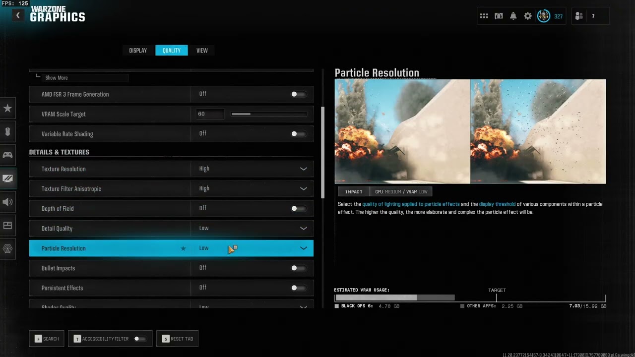Viewport: 635px width, 357px height.
Task: Click the Variable Rate Shading label
Action: pos(67,134)
